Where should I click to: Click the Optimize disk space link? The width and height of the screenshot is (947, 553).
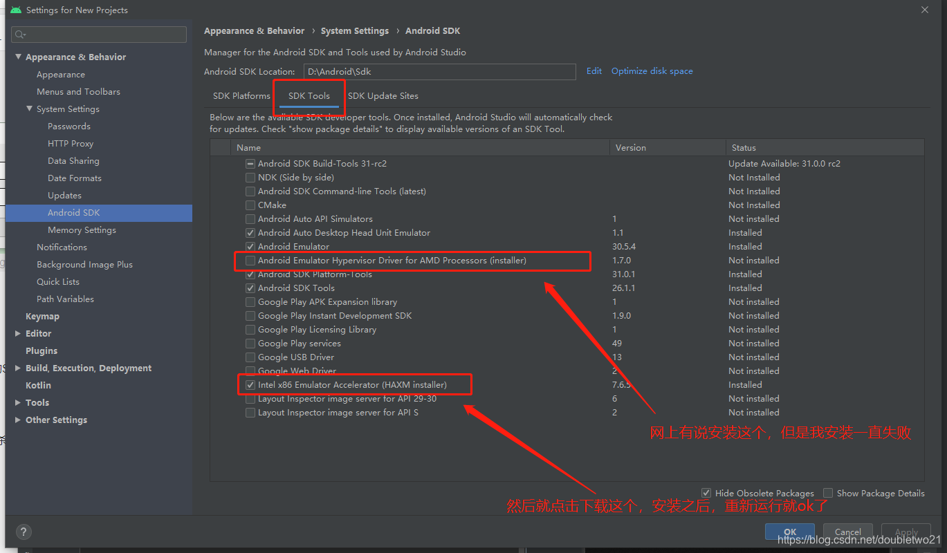click(652, 71)
